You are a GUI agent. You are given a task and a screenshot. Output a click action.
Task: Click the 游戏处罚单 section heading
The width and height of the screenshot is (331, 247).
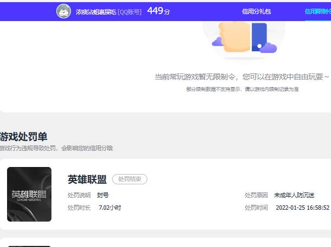tap(23, 137)
